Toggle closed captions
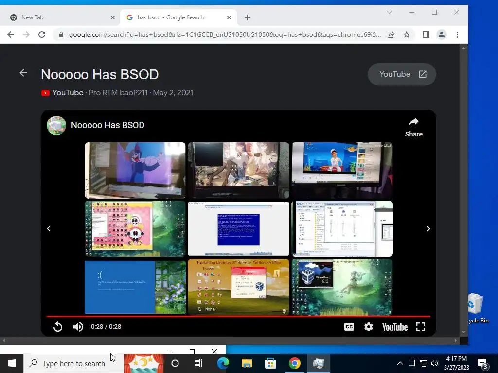Viewport: 498px width, 373px height. point(349,327)
